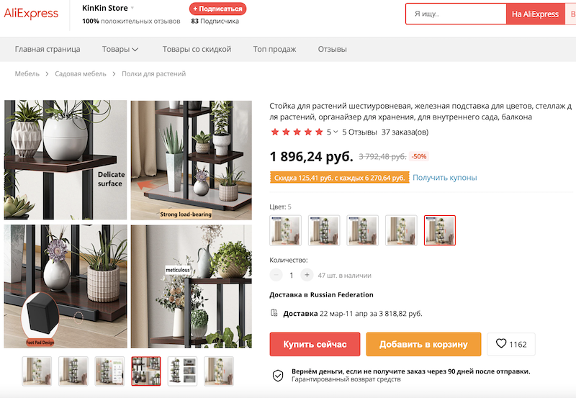Expand the Товары menu chevron
This screenshot has width=576, height=398.
coord(135,49)
